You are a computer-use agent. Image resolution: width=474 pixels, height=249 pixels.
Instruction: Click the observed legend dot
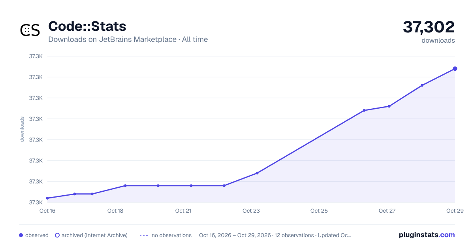click(21, 235)
